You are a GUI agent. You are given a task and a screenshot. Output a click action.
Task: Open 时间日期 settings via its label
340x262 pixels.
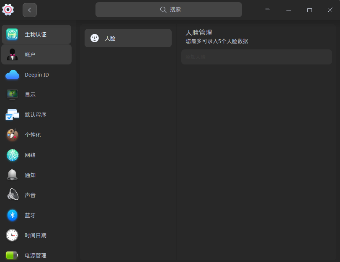(36, 235)
